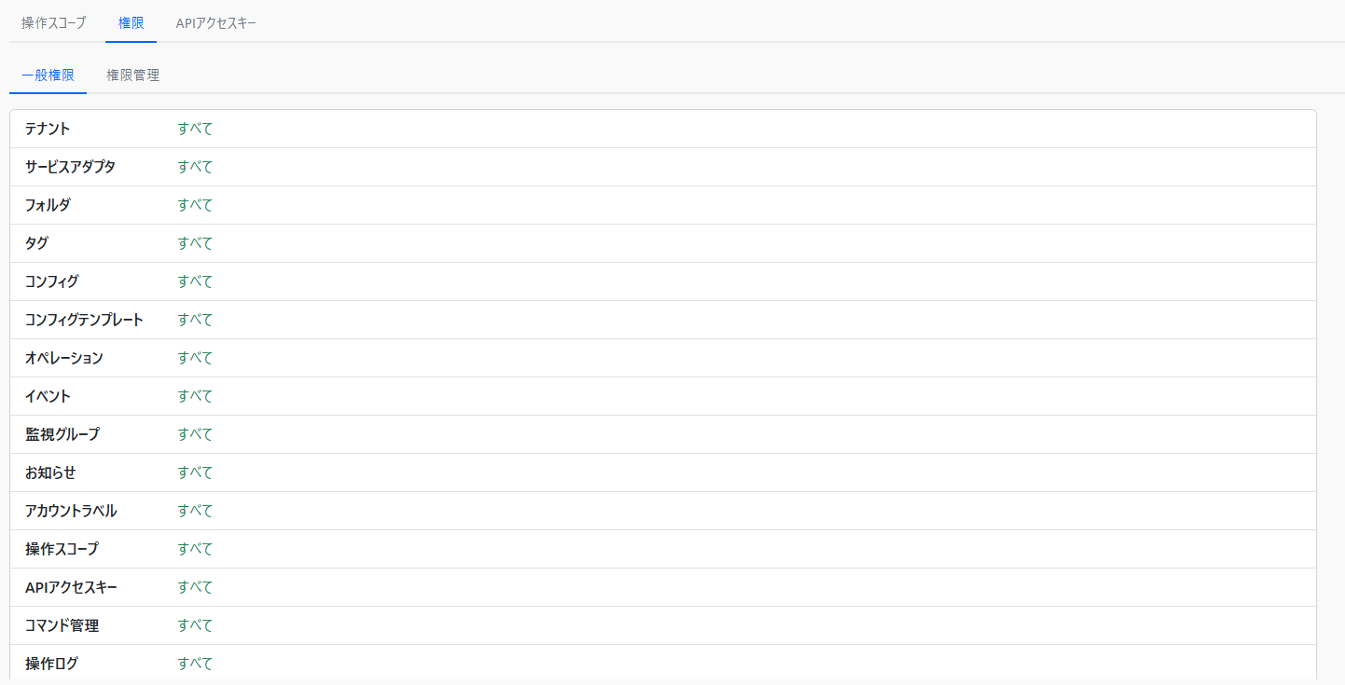Select the 監視グループ permission row label
Image resolution: width=1345 pixels, height=685 pixels.
(x=62, y=434)
